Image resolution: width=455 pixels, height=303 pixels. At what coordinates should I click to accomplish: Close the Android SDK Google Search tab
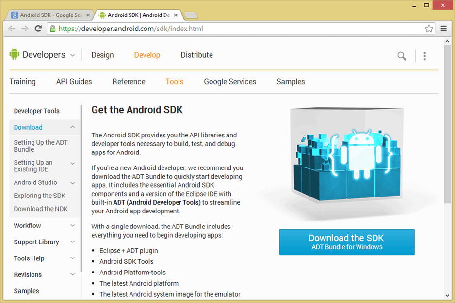[88, 15]
